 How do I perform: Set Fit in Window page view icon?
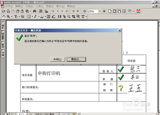[x=115, y=11]
